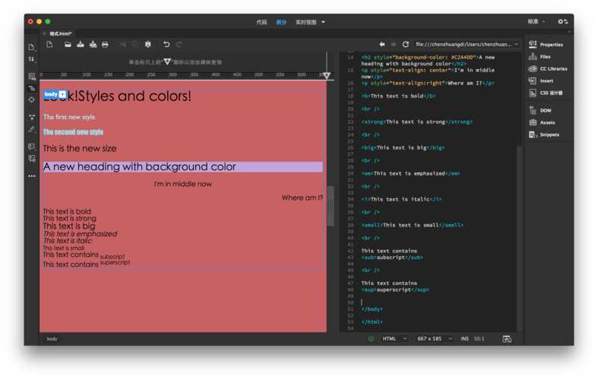The height and width of the screenshot is (380, 598).
Task: Open the 标准 workspace dropdown
Action: click(536, 22)
